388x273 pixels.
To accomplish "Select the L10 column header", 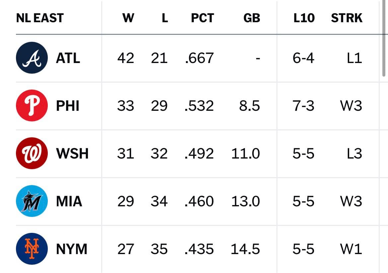I will (x=304, y=18).
